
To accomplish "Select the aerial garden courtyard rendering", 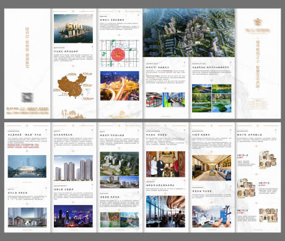I will pos(120,164).
